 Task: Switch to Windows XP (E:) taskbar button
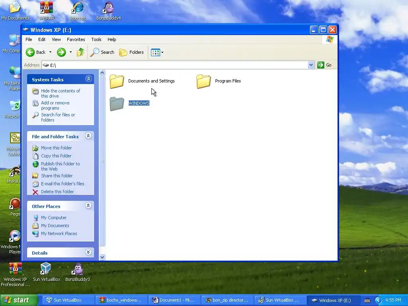[x=333, y=300]
